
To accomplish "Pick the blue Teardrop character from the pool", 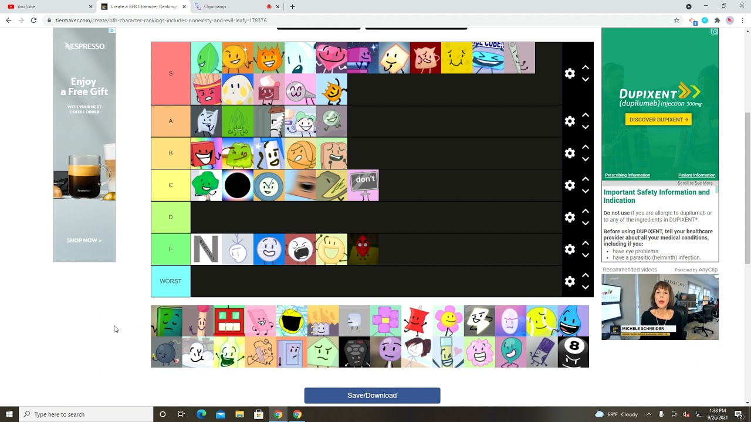I will click(573, 321).
